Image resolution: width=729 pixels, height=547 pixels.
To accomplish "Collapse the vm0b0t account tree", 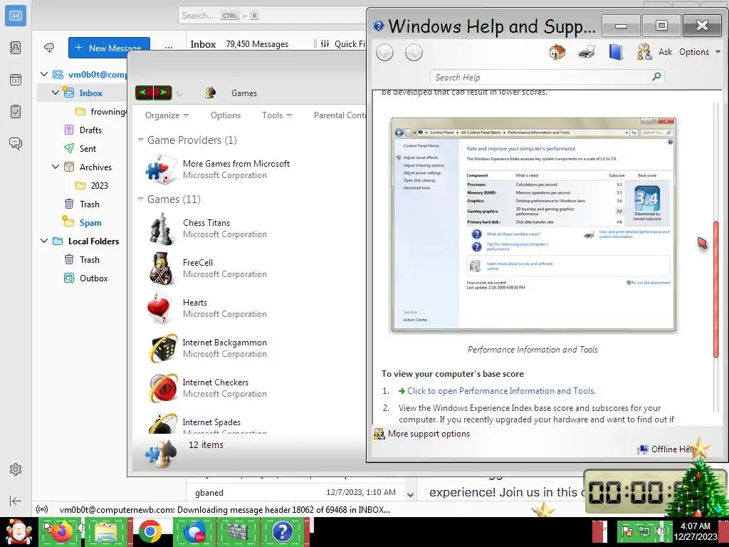I will click(44, 74).
